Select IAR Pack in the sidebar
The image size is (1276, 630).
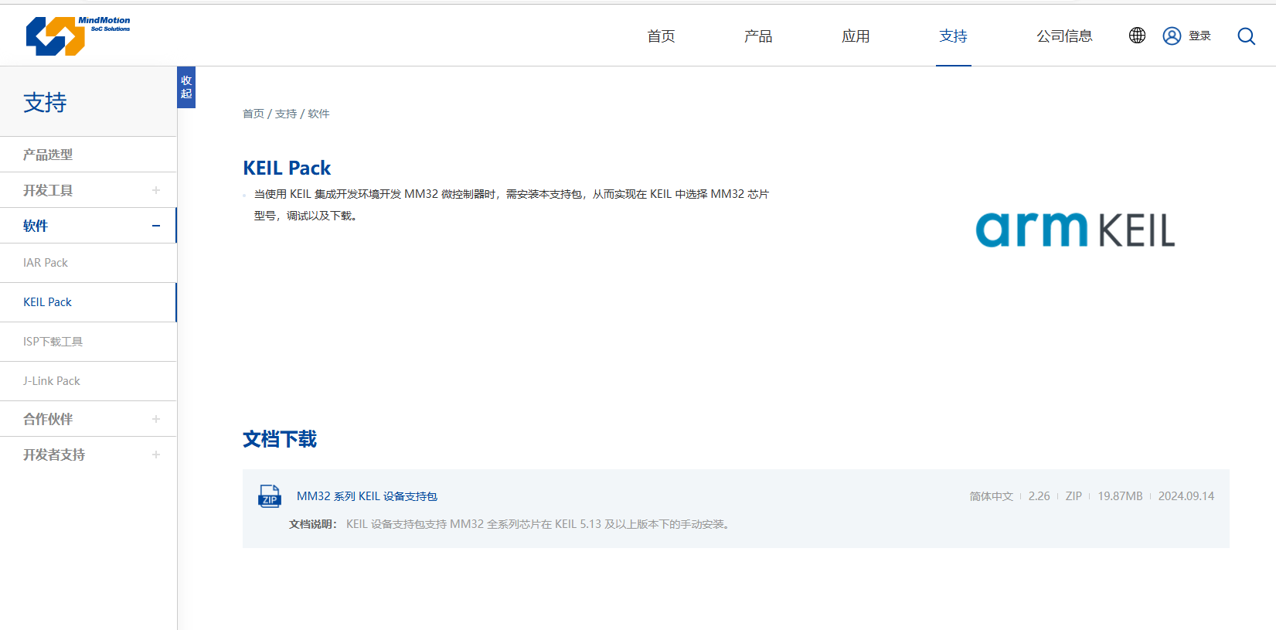tap(46, 263)
